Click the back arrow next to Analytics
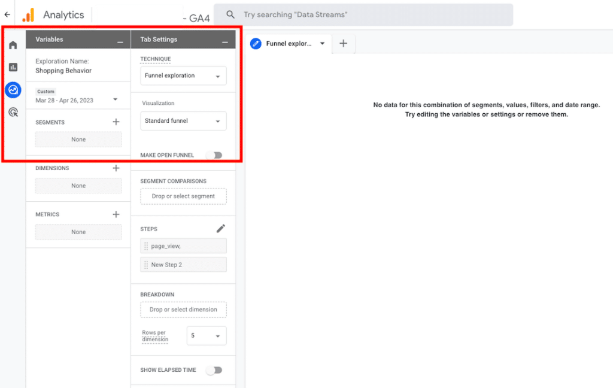This screenshot has height=388, width=613. coord(7,14)
